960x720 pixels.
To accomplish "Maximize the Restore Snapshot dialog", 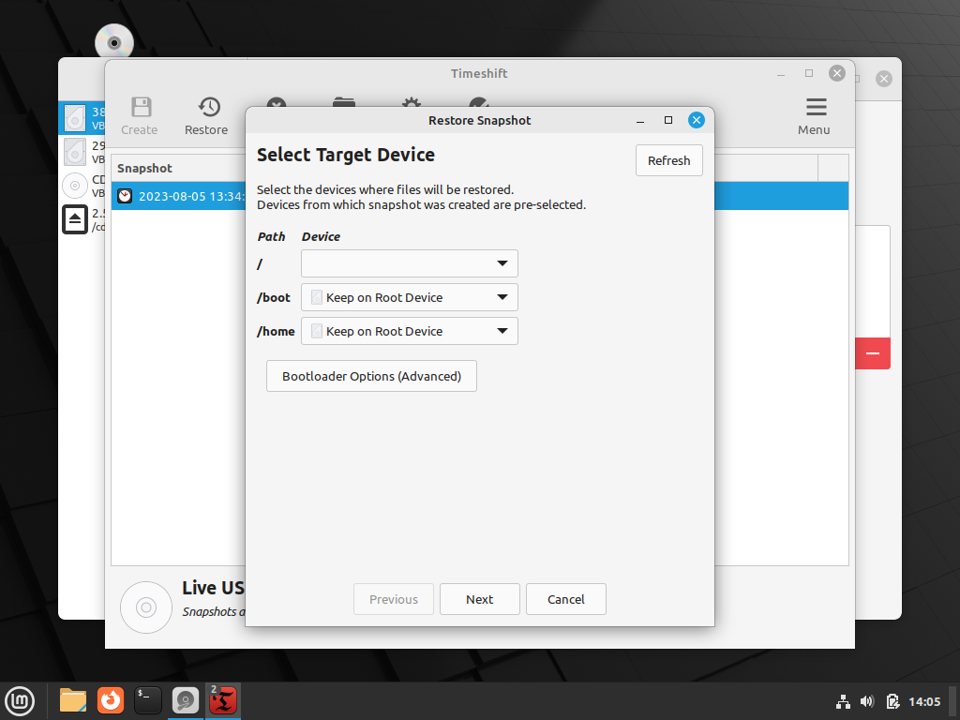I will pos(667,120).
